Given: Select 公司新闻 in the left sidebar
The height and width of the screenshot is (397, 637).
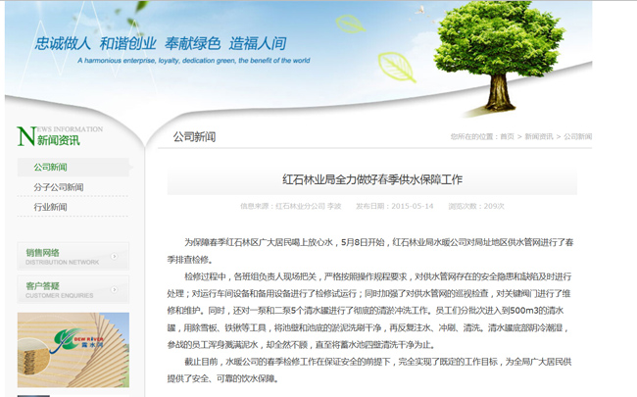Looking at the screenshot, I should point(51,168).
